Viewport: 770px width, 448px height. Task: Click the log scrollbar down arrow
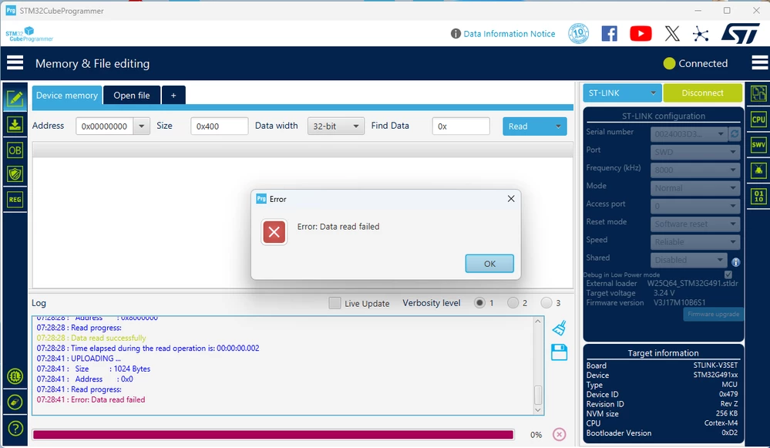tap(538, 409)
